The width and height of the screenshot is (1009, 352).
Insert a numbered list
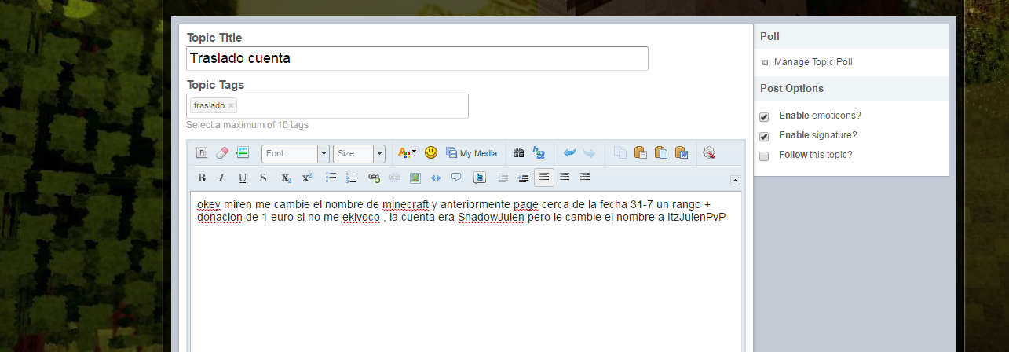(352, 178)
